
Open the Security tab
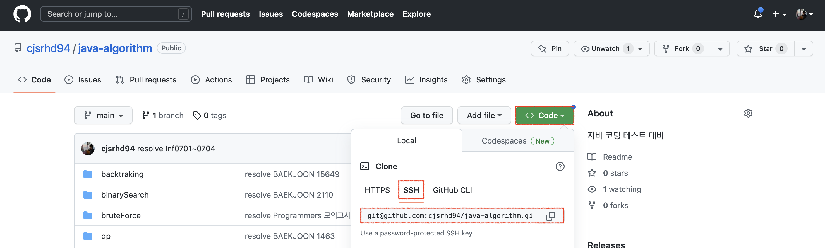(x=369, y=80)
